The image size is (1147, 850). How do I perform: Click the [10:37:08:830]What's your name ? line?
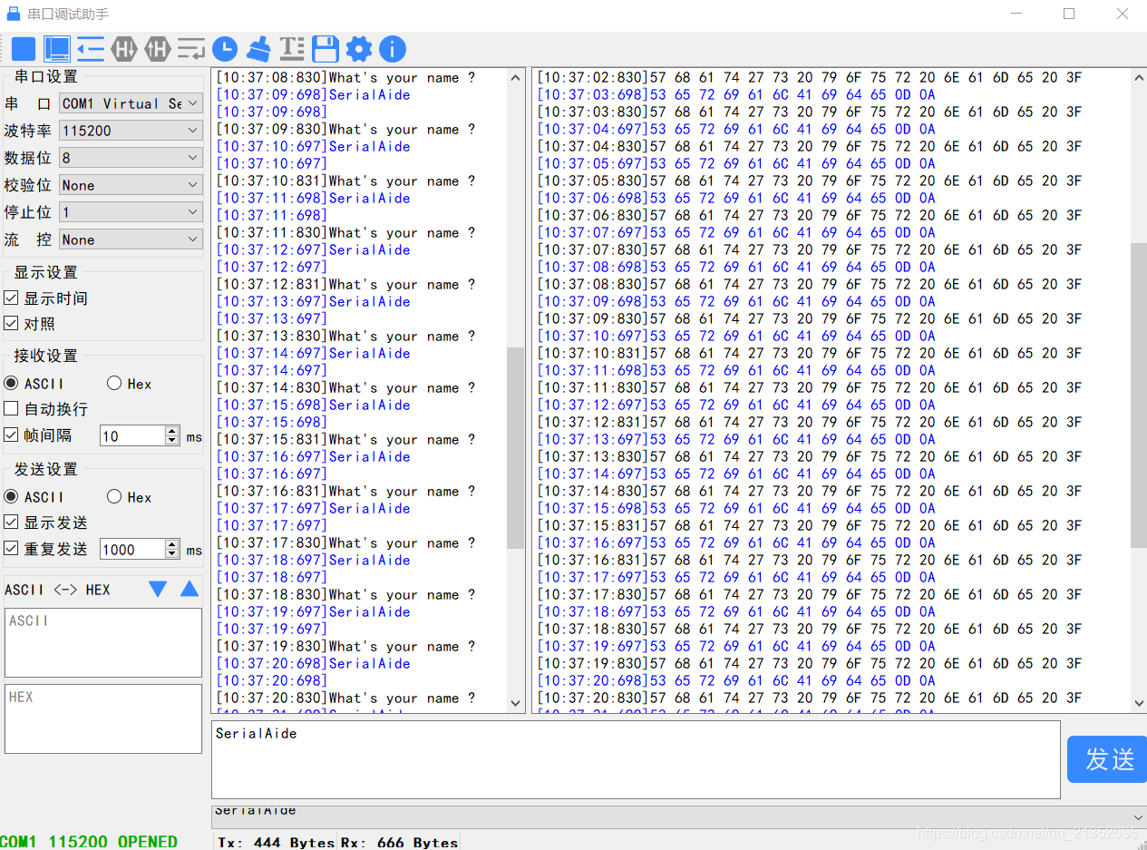coord(345,78)
